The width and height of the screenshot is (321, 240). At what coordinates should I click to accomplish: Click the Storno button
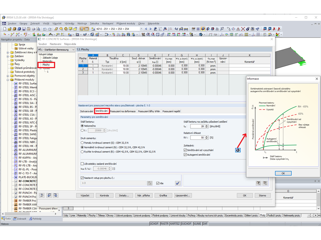[262, 195]
